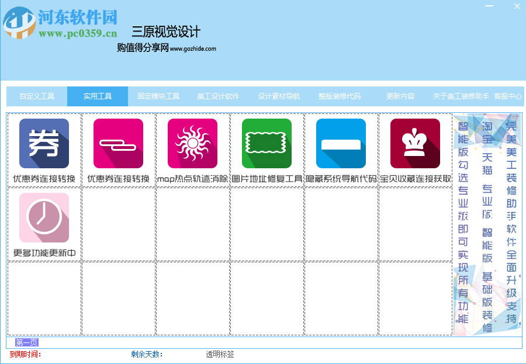The width and height of the screenshot is (526, 364).
Task: Click the map热点轨迹消除 caption text
Action: (192, 179)
